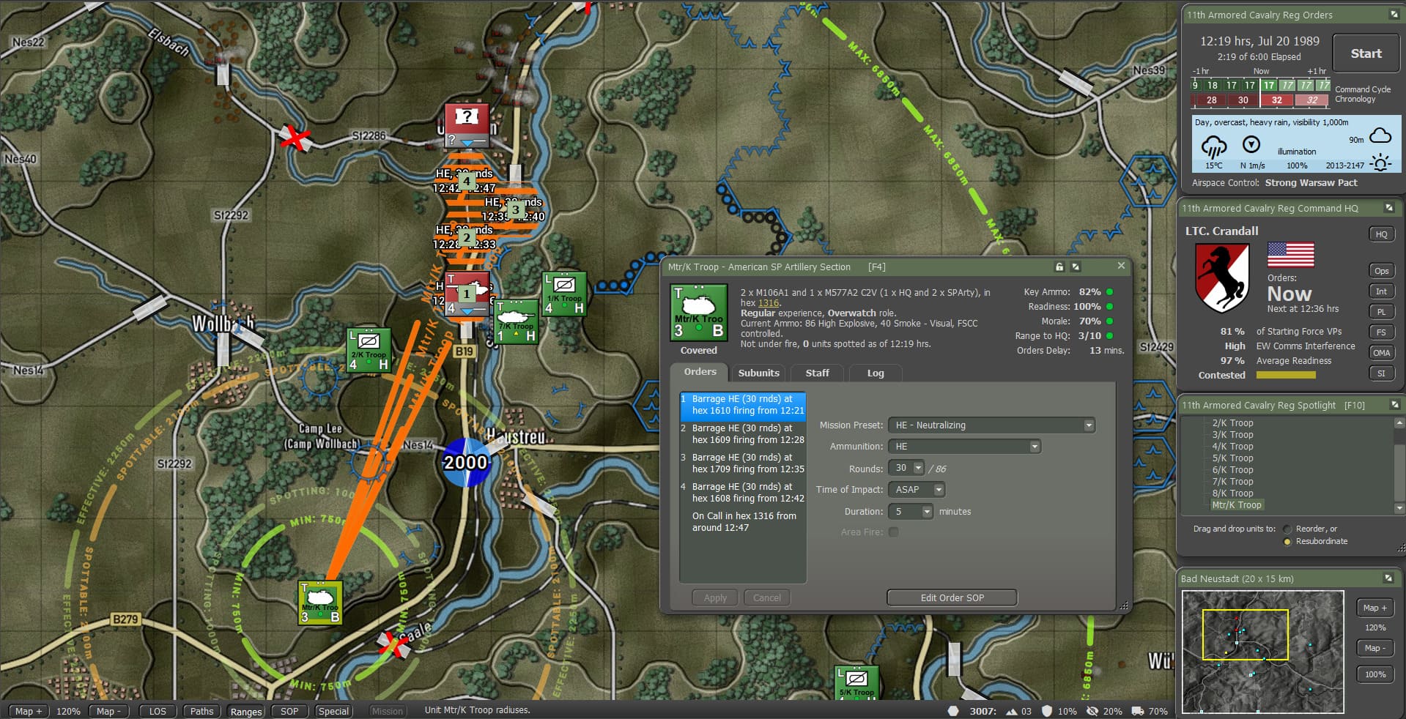Image resolution: width=1406 pixels, height=719 pixels.
Task: Select the Resubordinate radio button
Action: click(x=1287, y=541)
